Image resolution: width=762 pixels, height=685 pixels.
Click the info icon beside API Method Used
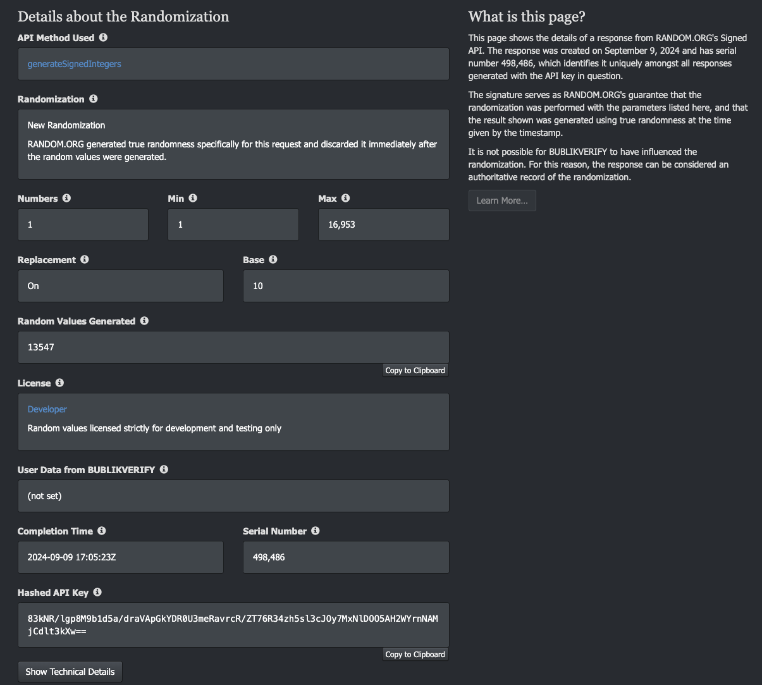point(103,37)
